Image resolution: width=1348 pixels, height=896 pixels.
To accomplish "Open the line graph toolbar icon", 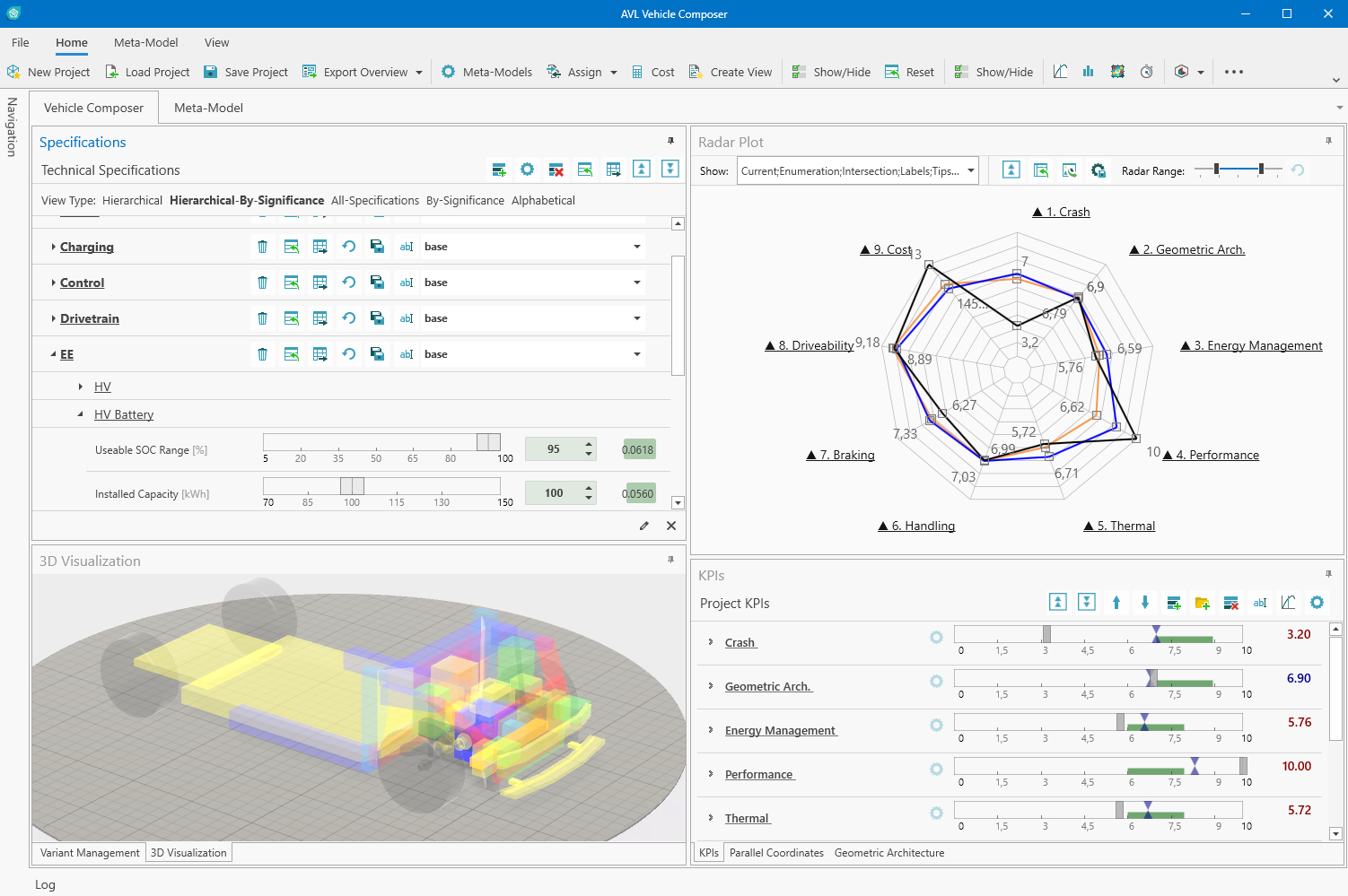I will pyautogui.click(x=1060, y=72).
